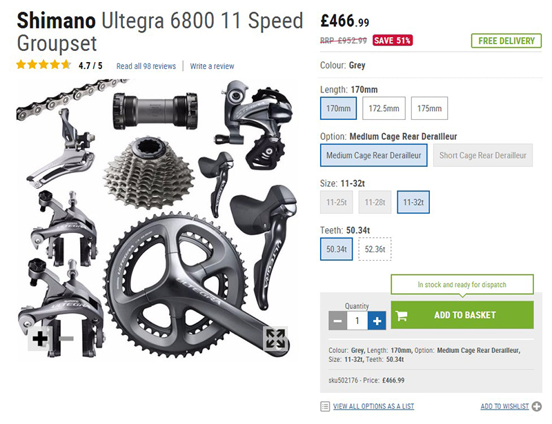This screenshot has height=424, width=552.
Task: Select 175mm crank length
Action: (x=429, y=108)
